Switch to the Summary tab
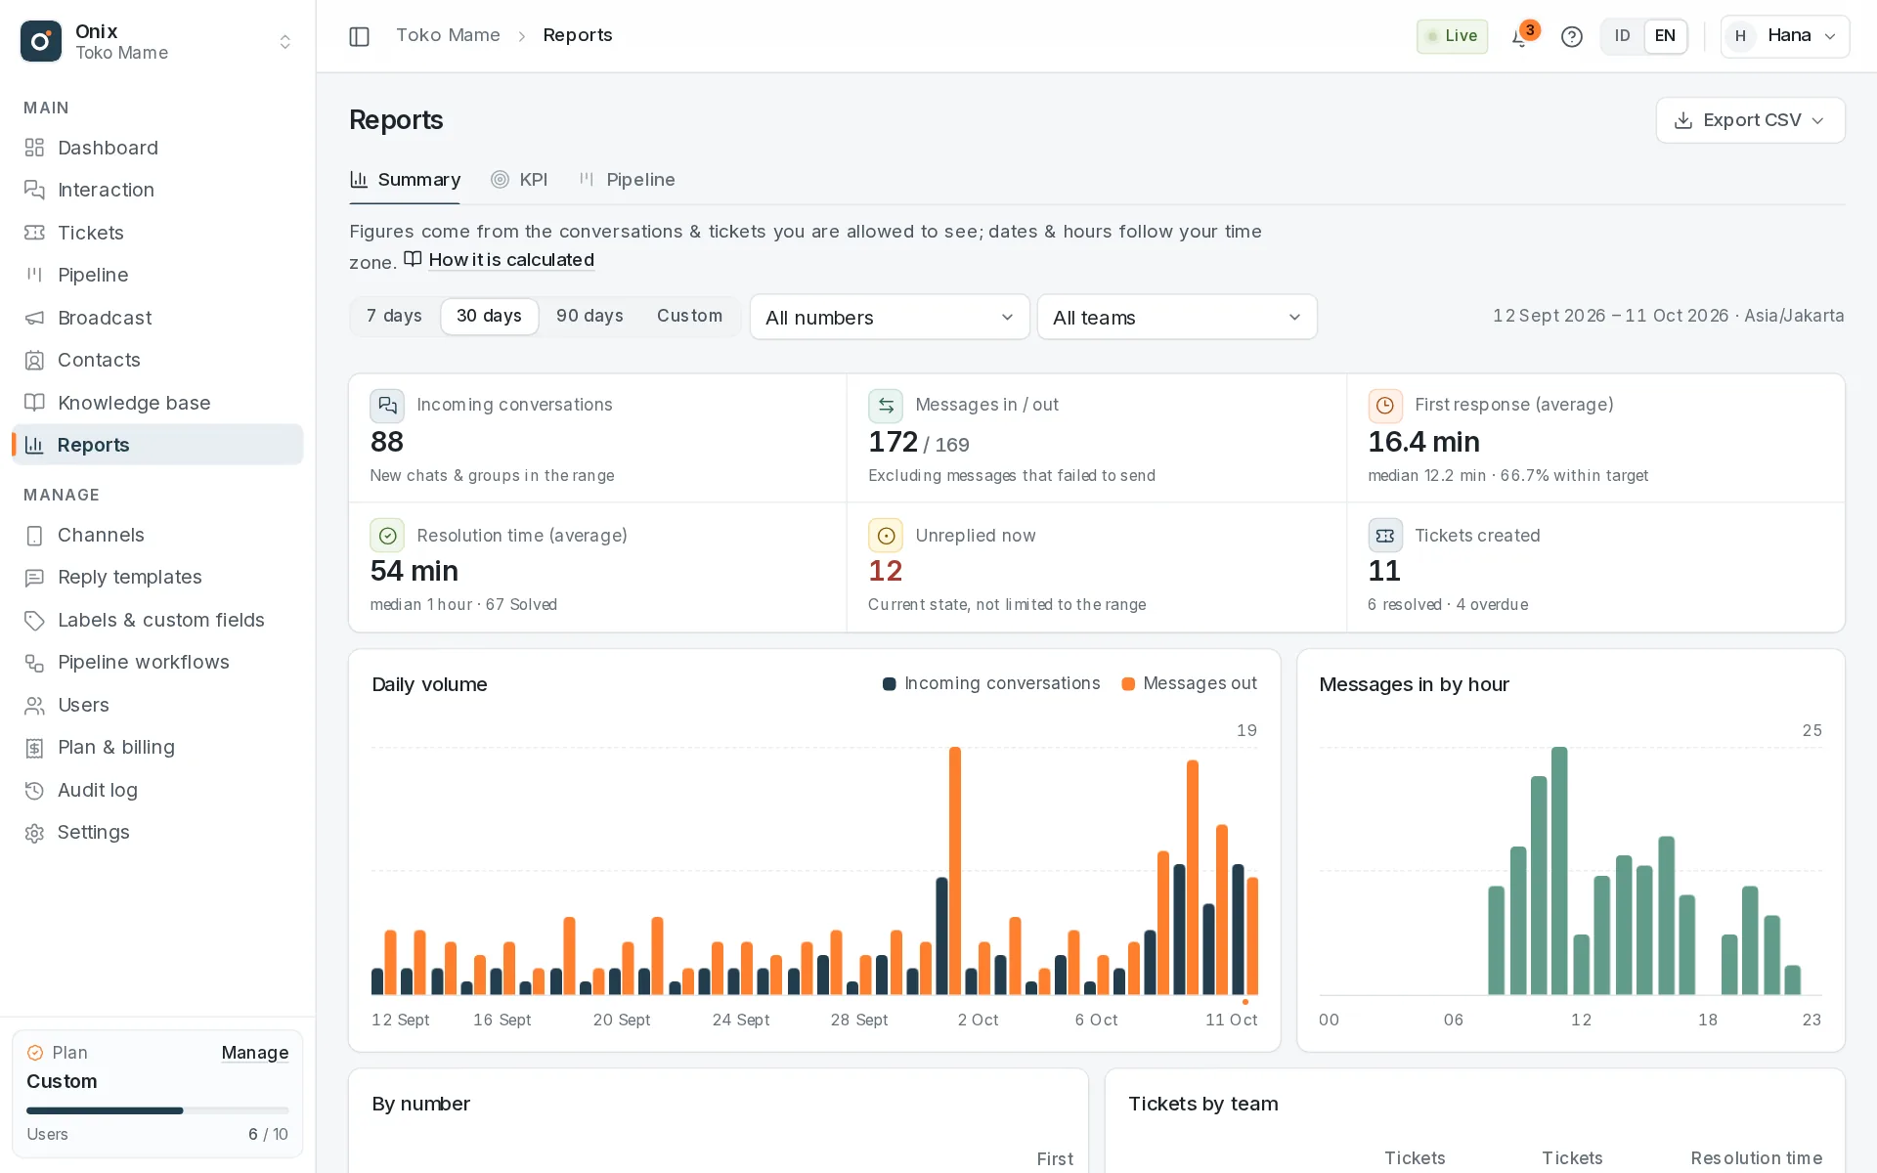1877x1173 pixels. coord(405,180)
